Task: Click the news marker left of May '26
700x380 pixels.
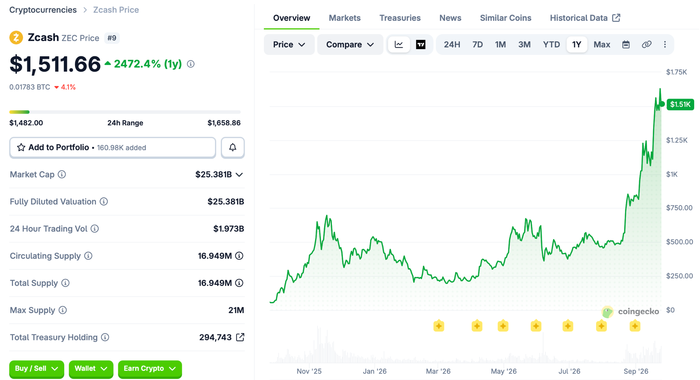Action: pyautogui.click(x=477, y=326)
